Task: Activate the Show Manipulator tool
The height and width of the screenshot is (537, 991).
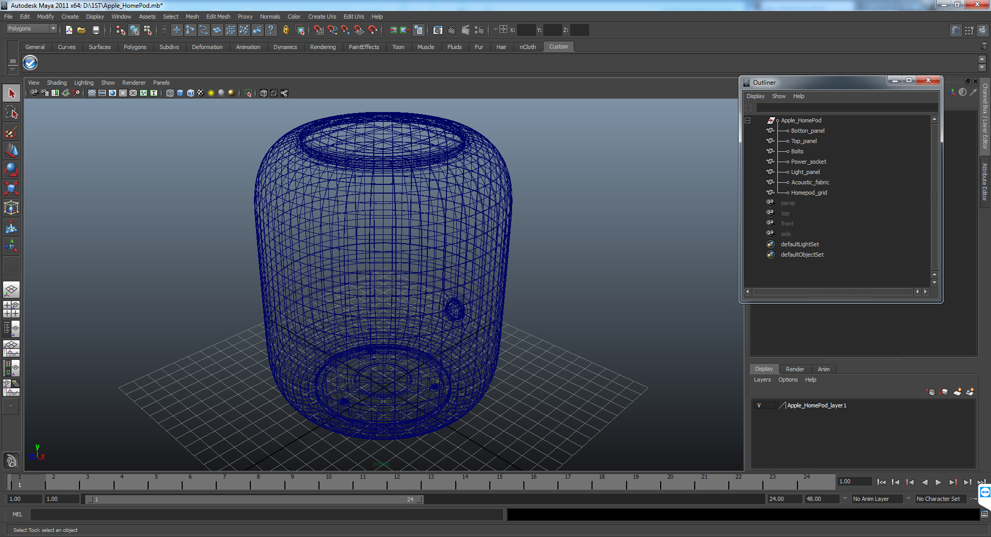Action: (11, 246)
